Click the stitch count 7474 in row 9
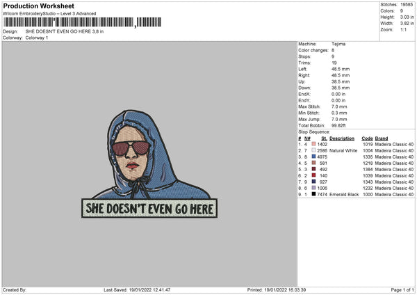 click(322, 195)
